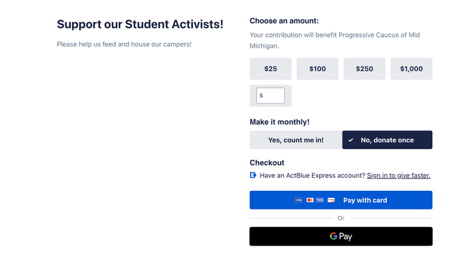Click the Mastercard icon
Screen dimensions: 464x261
310,200
